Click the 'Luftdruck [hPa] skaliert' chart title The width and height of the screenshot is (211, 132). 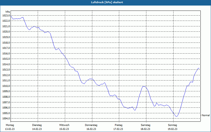point(107,2)
